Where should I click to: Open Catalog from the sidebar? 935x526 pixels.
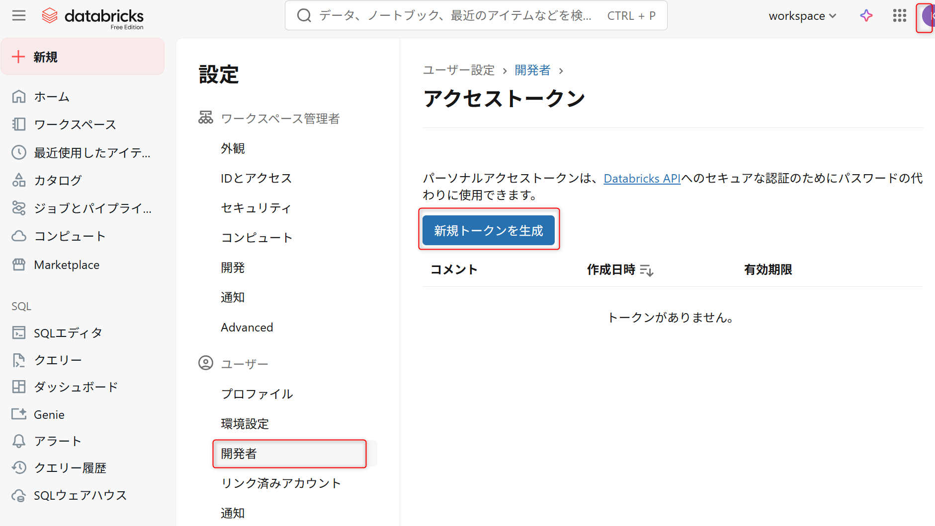tap(58, 180)
